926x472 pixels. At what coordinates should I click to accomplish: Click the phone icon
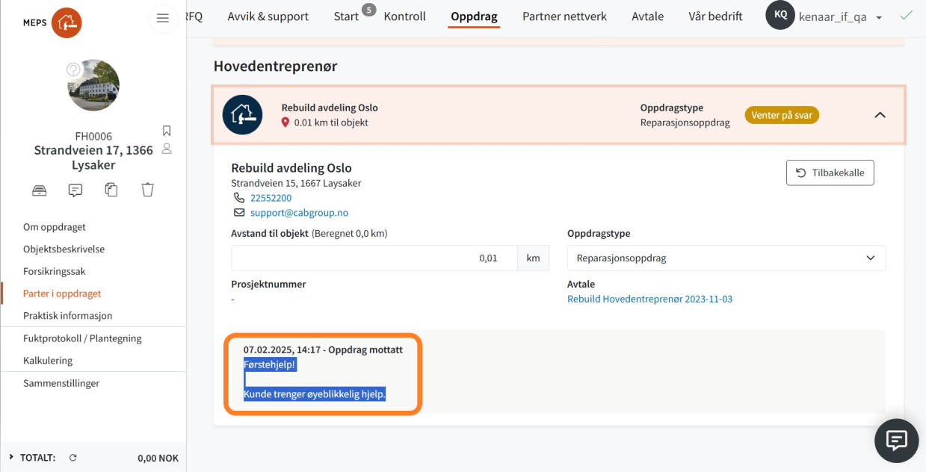[x=239, y=198]
